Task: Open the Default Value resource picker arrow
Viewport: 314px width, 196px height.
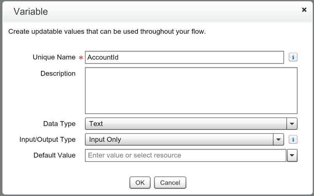Action: point(292,155)
